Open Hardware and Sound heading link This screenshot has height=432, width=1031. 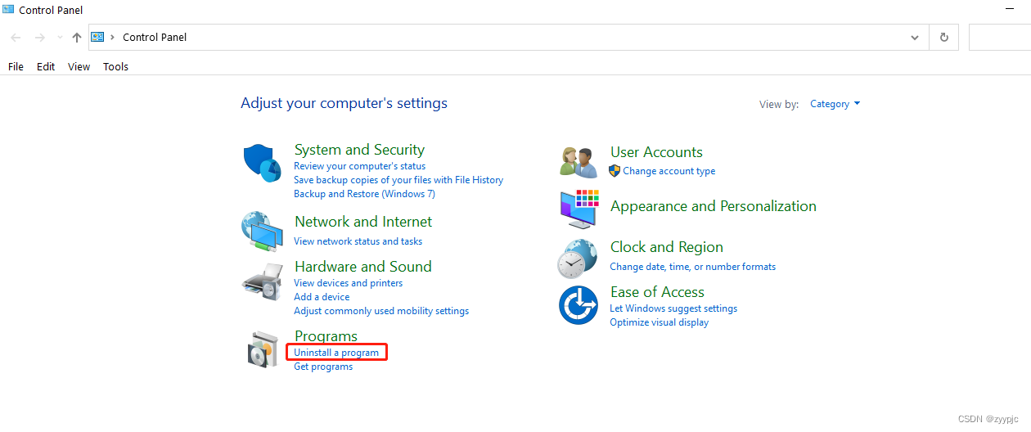coord(363,267)
